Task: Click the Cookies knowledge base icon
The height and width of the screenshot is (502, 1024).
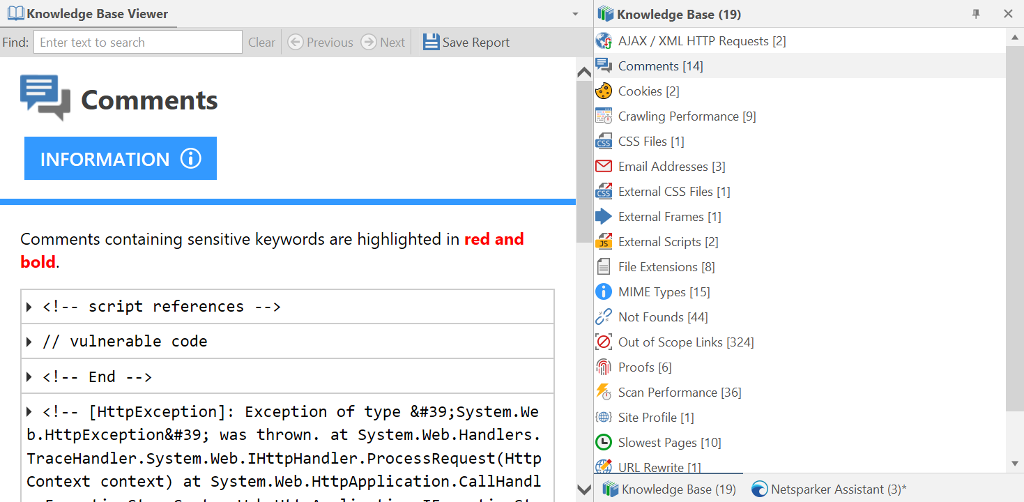Action: (x=602, y=91)
